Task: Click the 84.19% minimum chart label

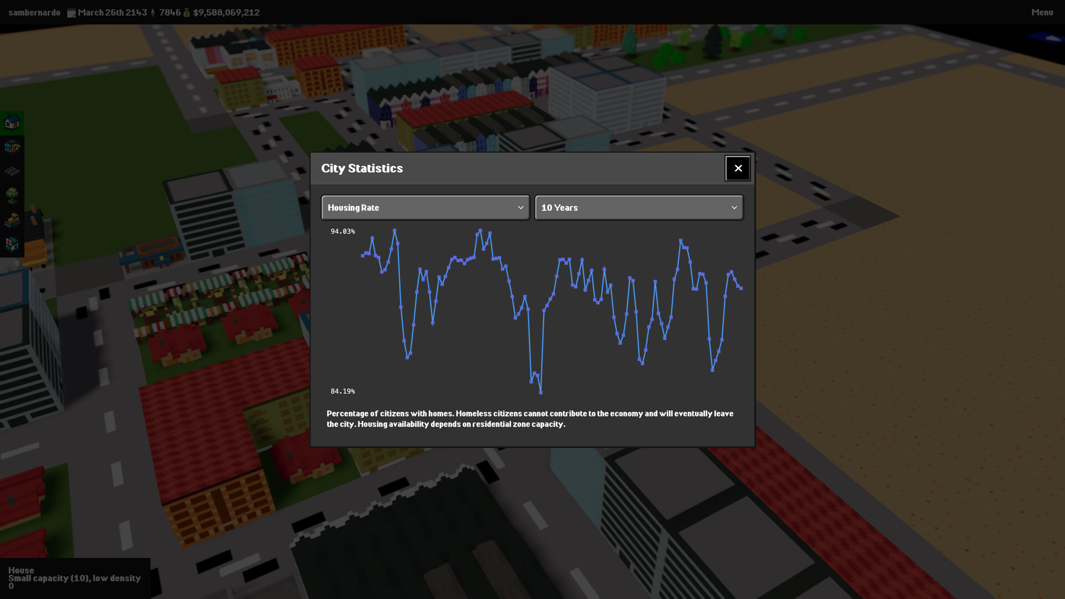Action: [x=343, y=391]
